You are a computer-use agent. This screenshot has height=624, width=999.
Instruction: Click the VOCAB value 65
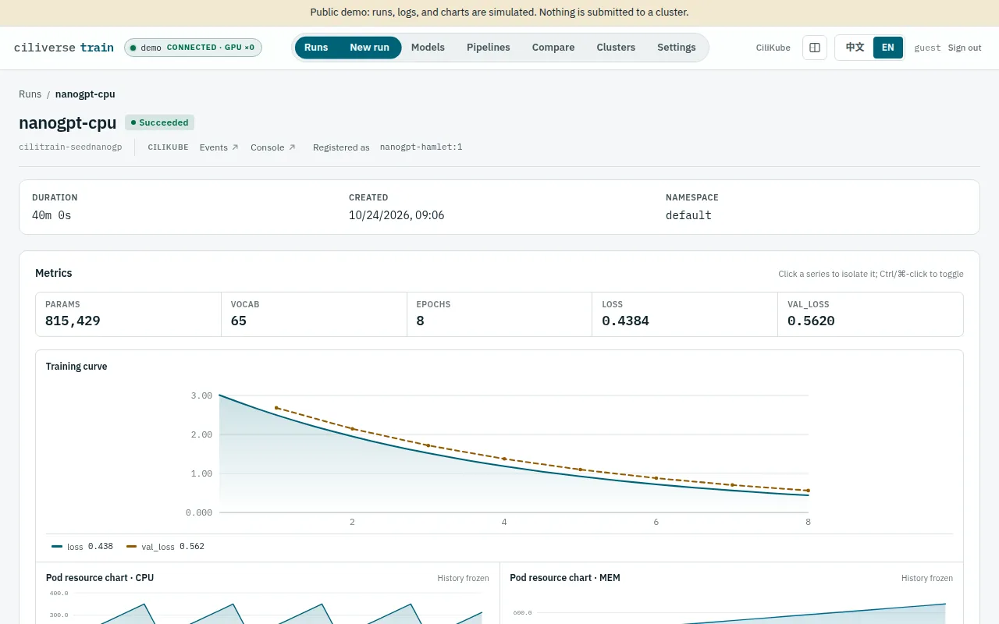coord(239,321)
